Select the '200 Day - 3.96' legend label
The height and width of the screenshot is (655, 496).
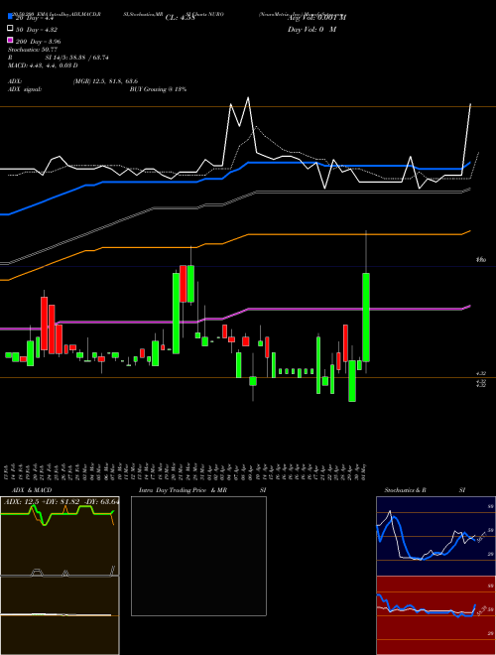pos(38,42)
